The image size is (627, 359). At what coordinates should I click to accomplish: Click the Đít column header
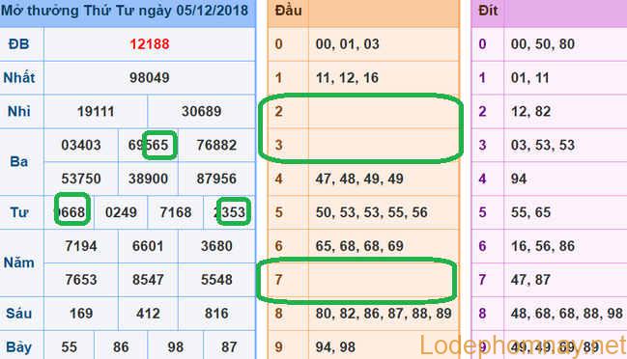pos(488,11)
